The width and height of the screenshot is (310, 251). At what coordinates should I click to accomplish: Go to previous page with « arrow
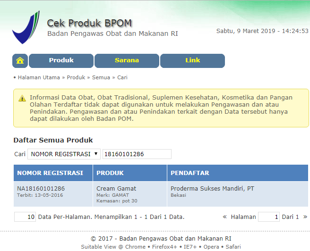click(x=224, y=217)
